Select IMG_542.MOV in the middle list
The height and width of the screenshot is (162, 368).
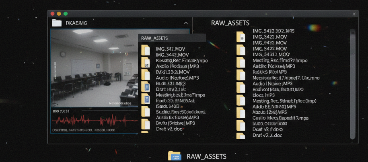170,49
